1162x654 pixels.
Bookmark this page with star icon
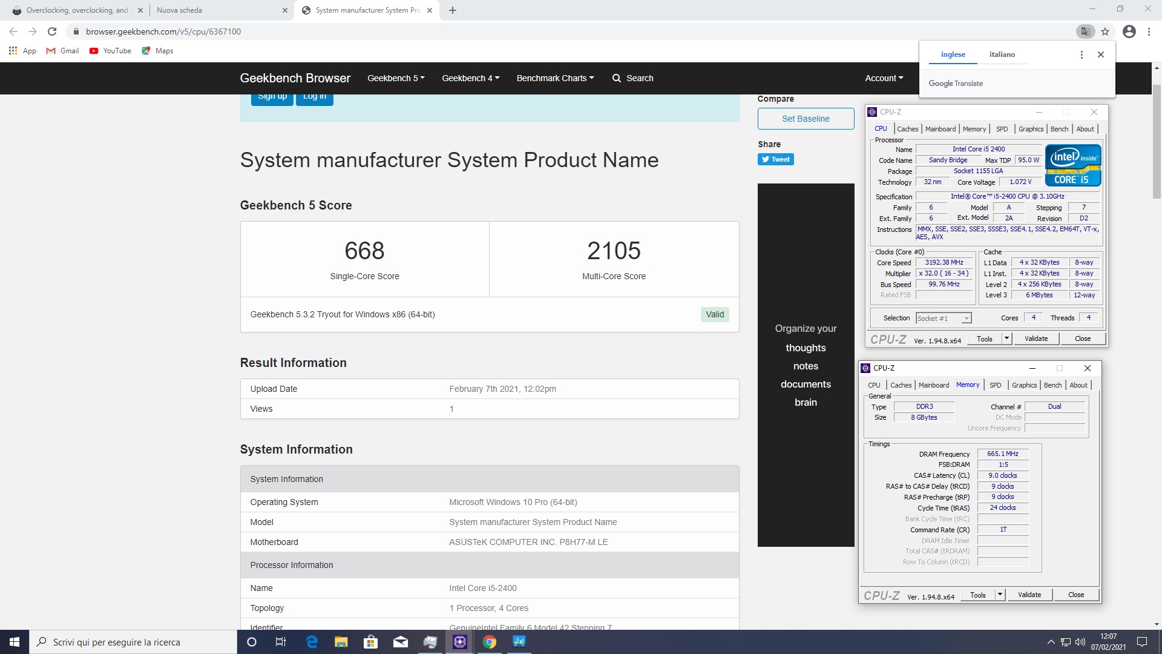(x=1105, y=31)
